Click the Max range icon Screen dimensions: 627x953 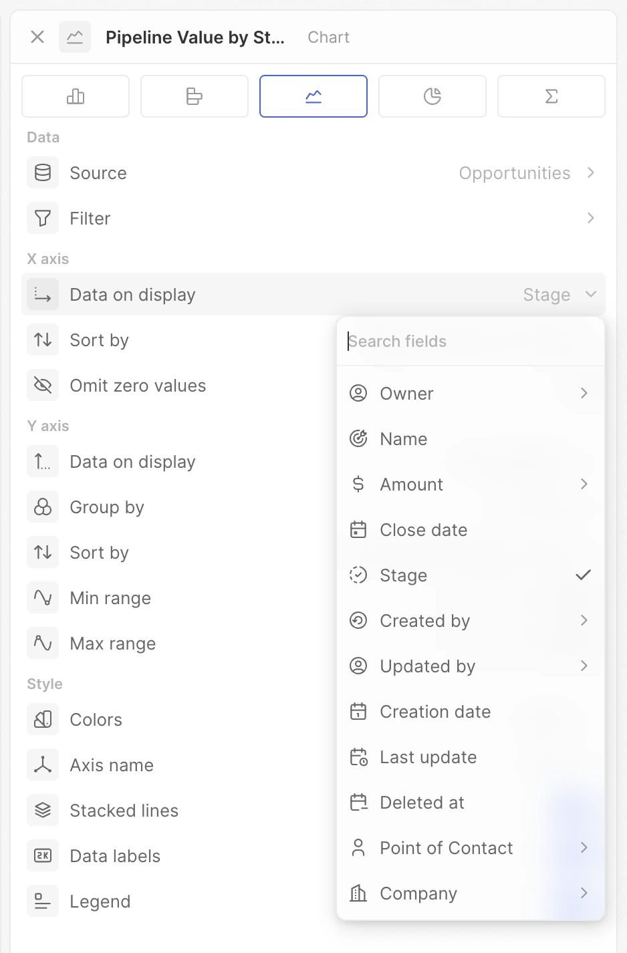click(x=43, y=643)
